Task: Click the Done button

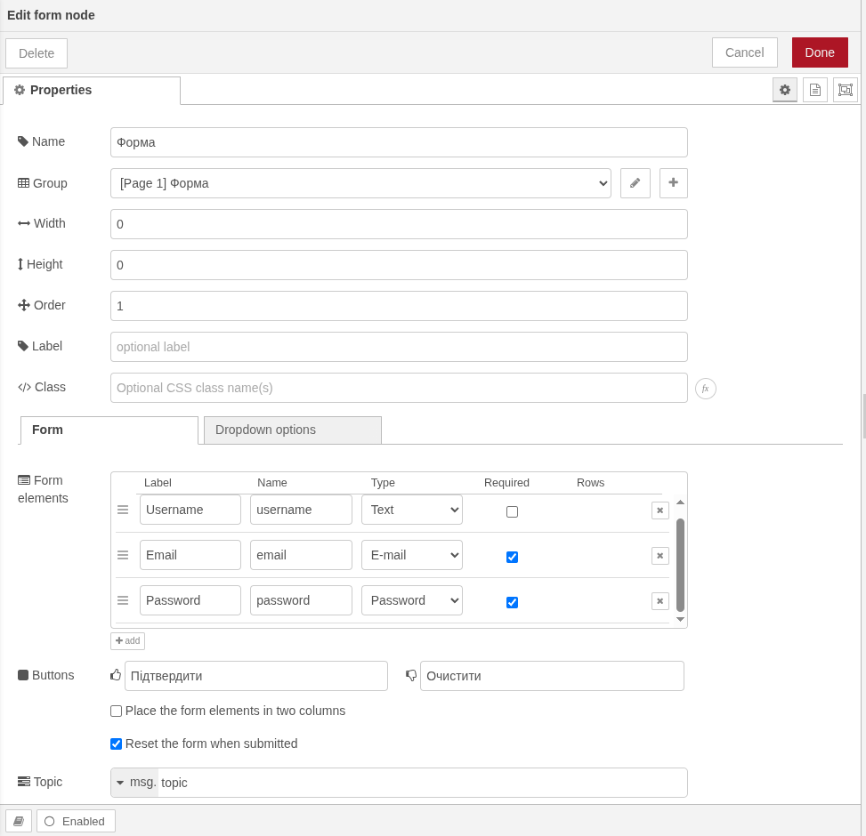Action: click(x=819, y=52)
